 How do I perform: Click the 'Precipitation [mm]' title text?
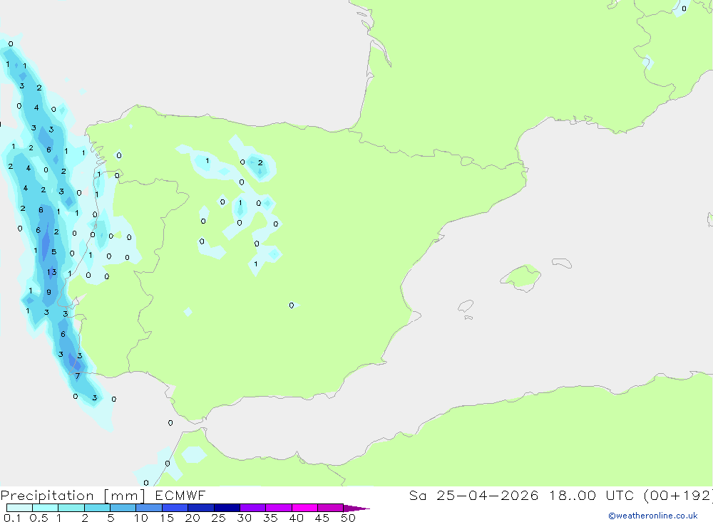click(73, 496)
